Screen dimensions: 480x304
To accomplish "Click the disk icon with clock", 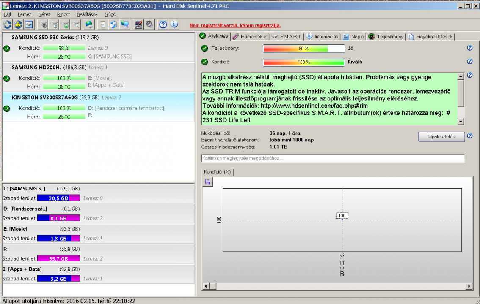I will click(x=54, y=24).
